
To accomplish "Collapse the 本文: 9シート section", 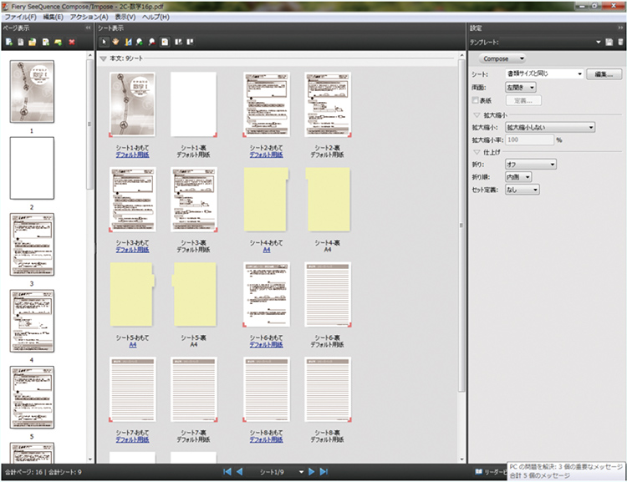I will tap(103, 59).
